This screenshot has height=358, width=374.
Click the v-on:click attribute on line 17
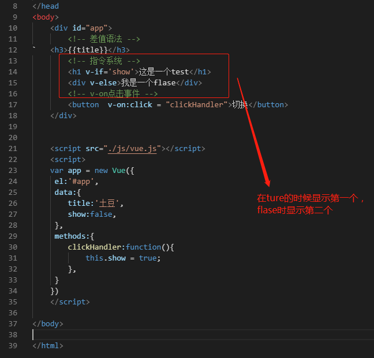(x=130, y=104)
